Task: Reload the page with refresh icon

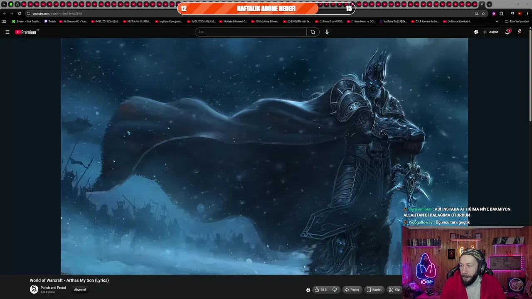Action: tap(19, 13)
